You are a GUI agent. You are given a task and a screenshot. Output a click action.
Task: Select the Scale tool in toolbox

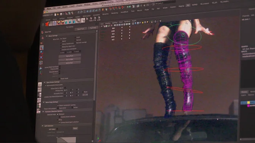pyautogui.click(x=41, y=58)
